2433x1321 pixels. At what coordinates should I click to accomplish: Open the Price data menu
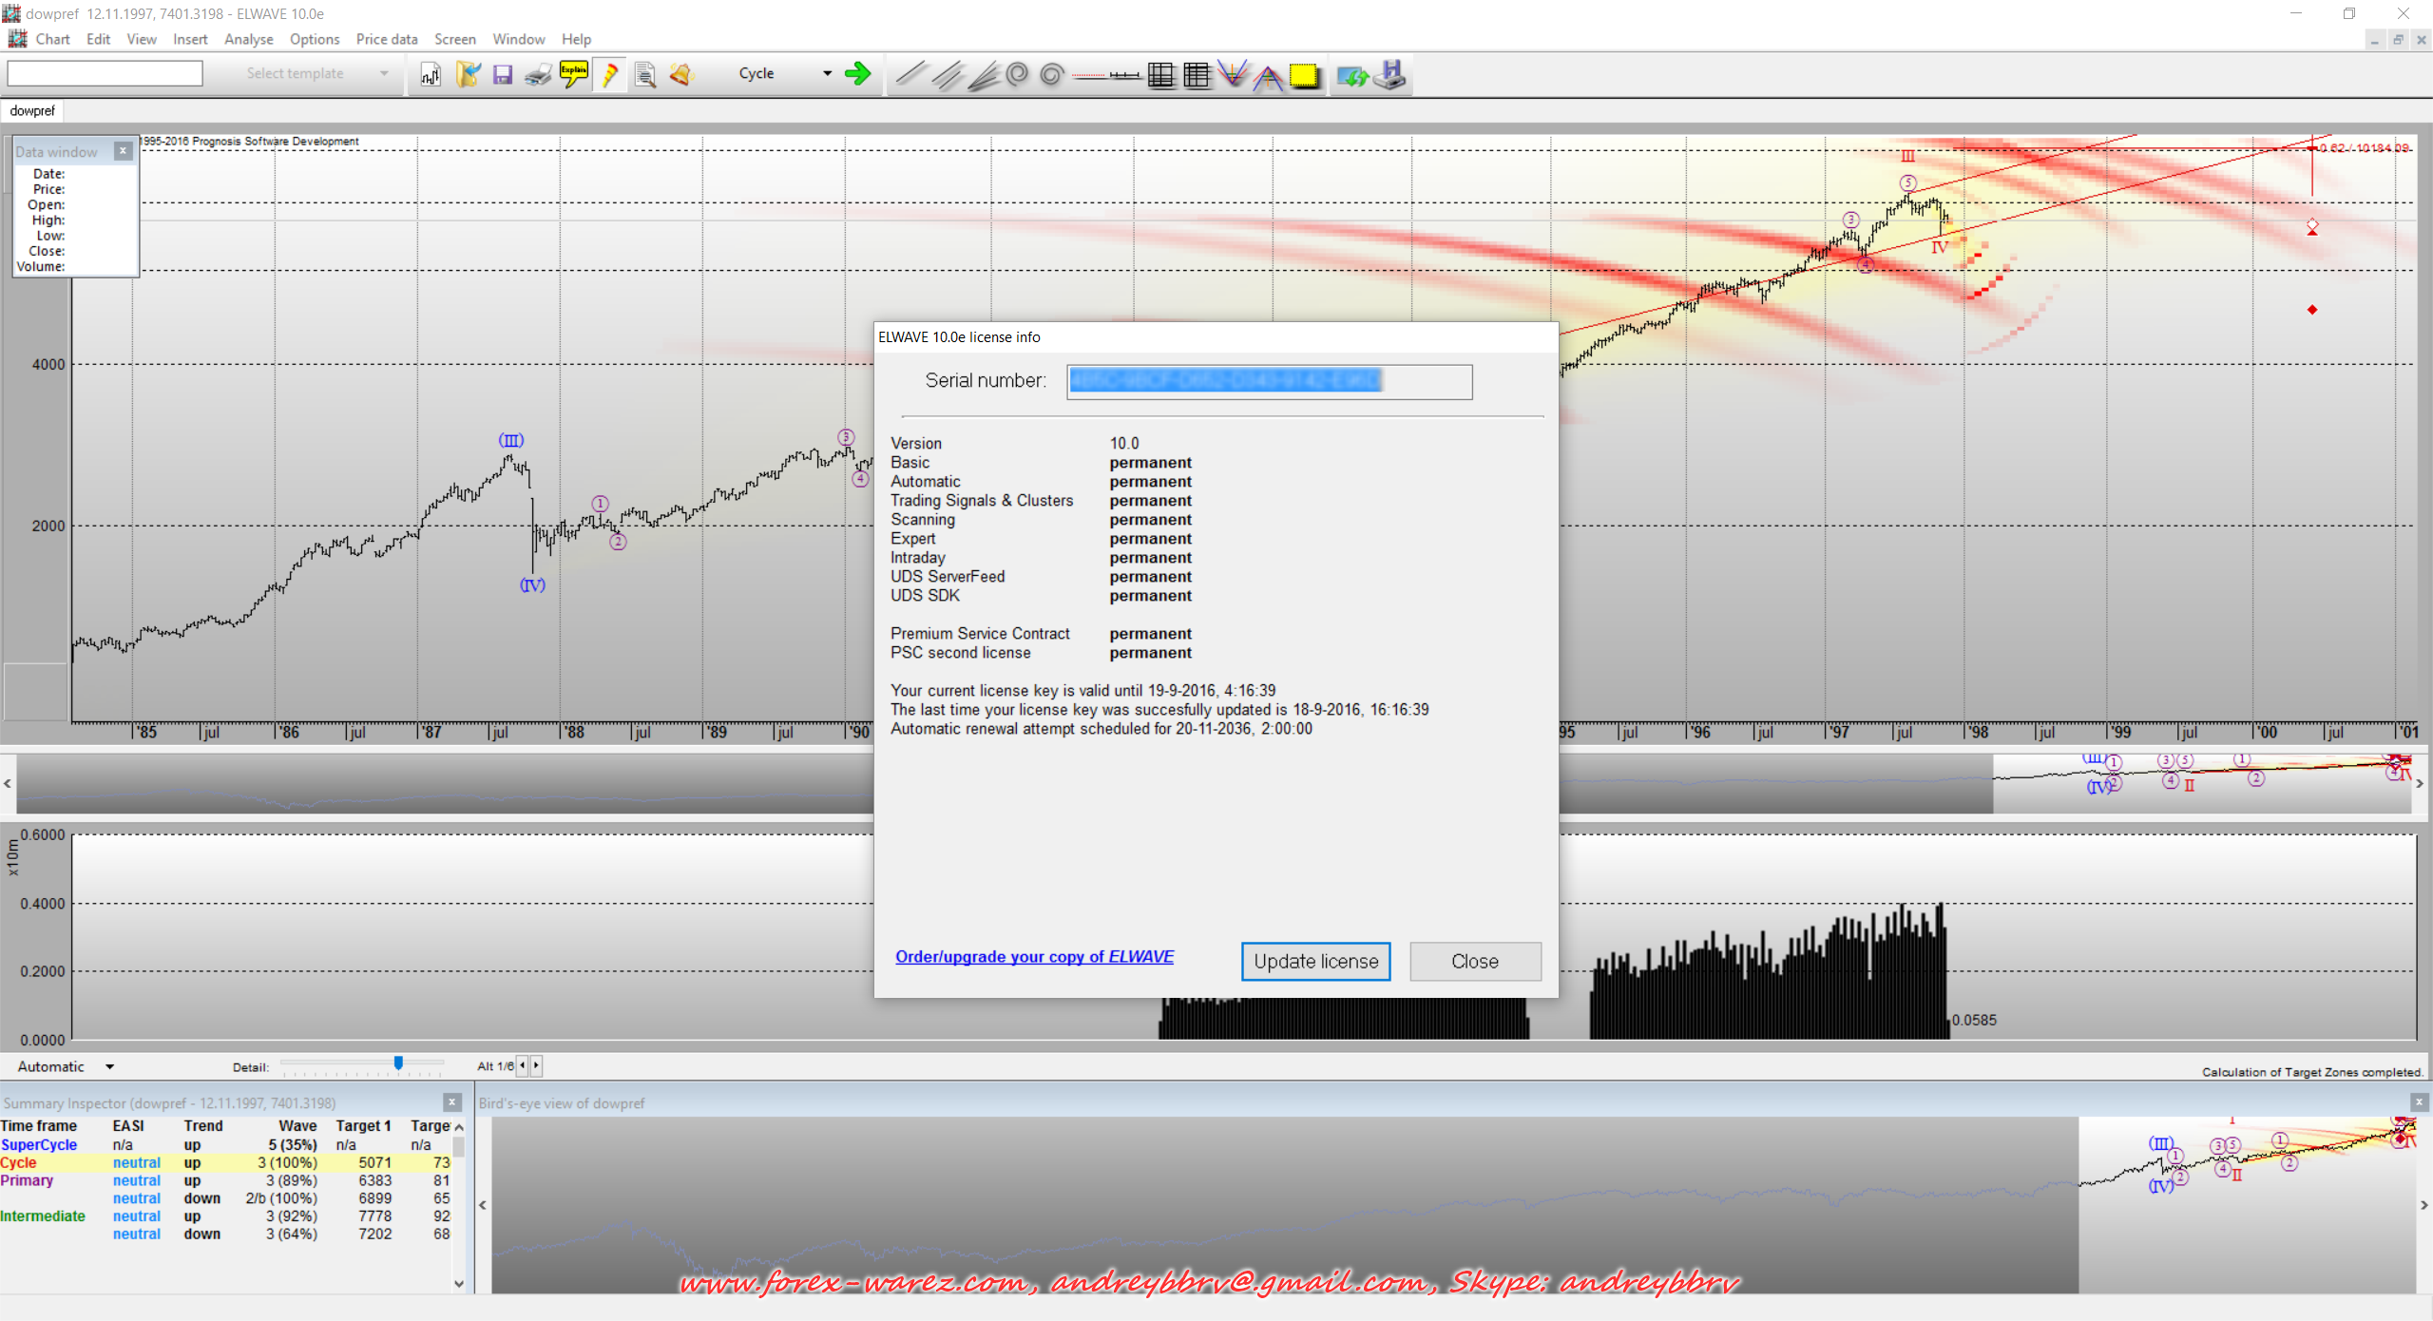pos(386,39)
